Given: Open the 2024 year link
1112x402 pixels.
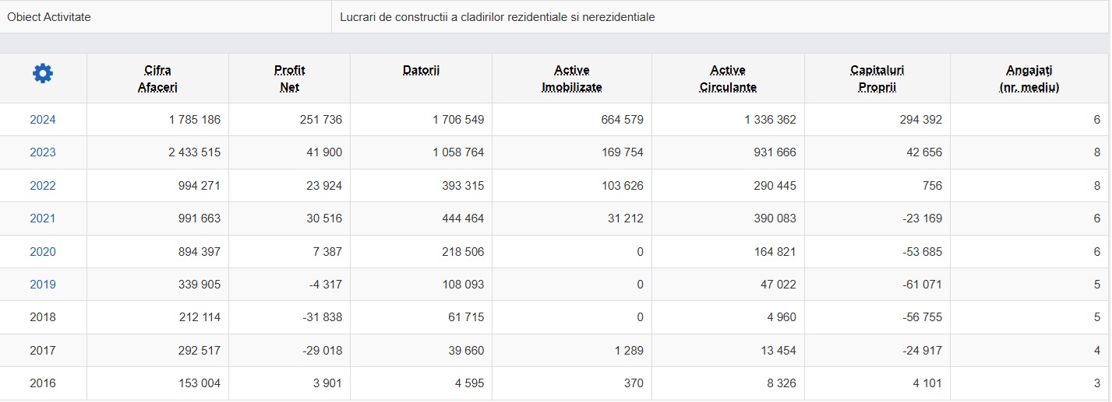Looking at the screenshot, I should point(43,120).
